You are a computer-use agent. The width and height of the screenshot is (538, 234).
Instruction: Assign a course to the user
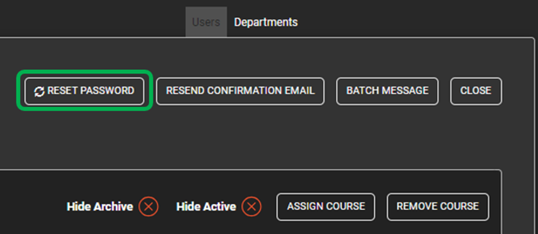[x=326, y=207]
